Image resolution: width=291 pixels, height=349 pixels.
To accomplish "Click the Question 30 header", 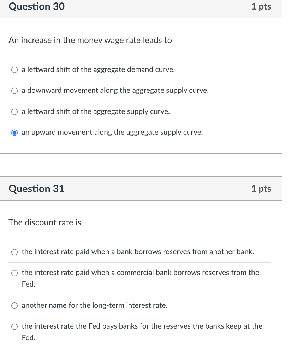I will tap(36, 6).
